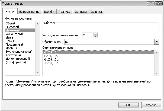Choose the third negative format -1 234,10р.

click(x=51, y=59)
